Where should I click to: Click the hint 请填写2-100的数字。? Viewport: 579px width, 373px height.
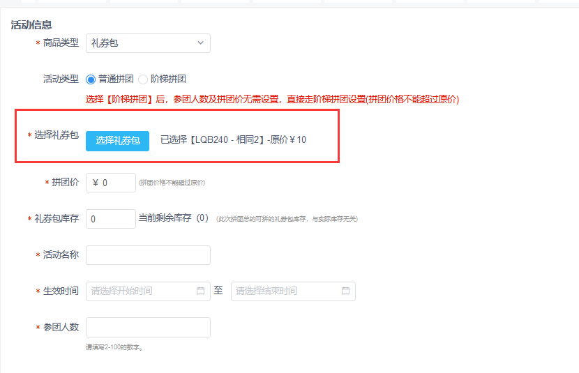(114, 347)
